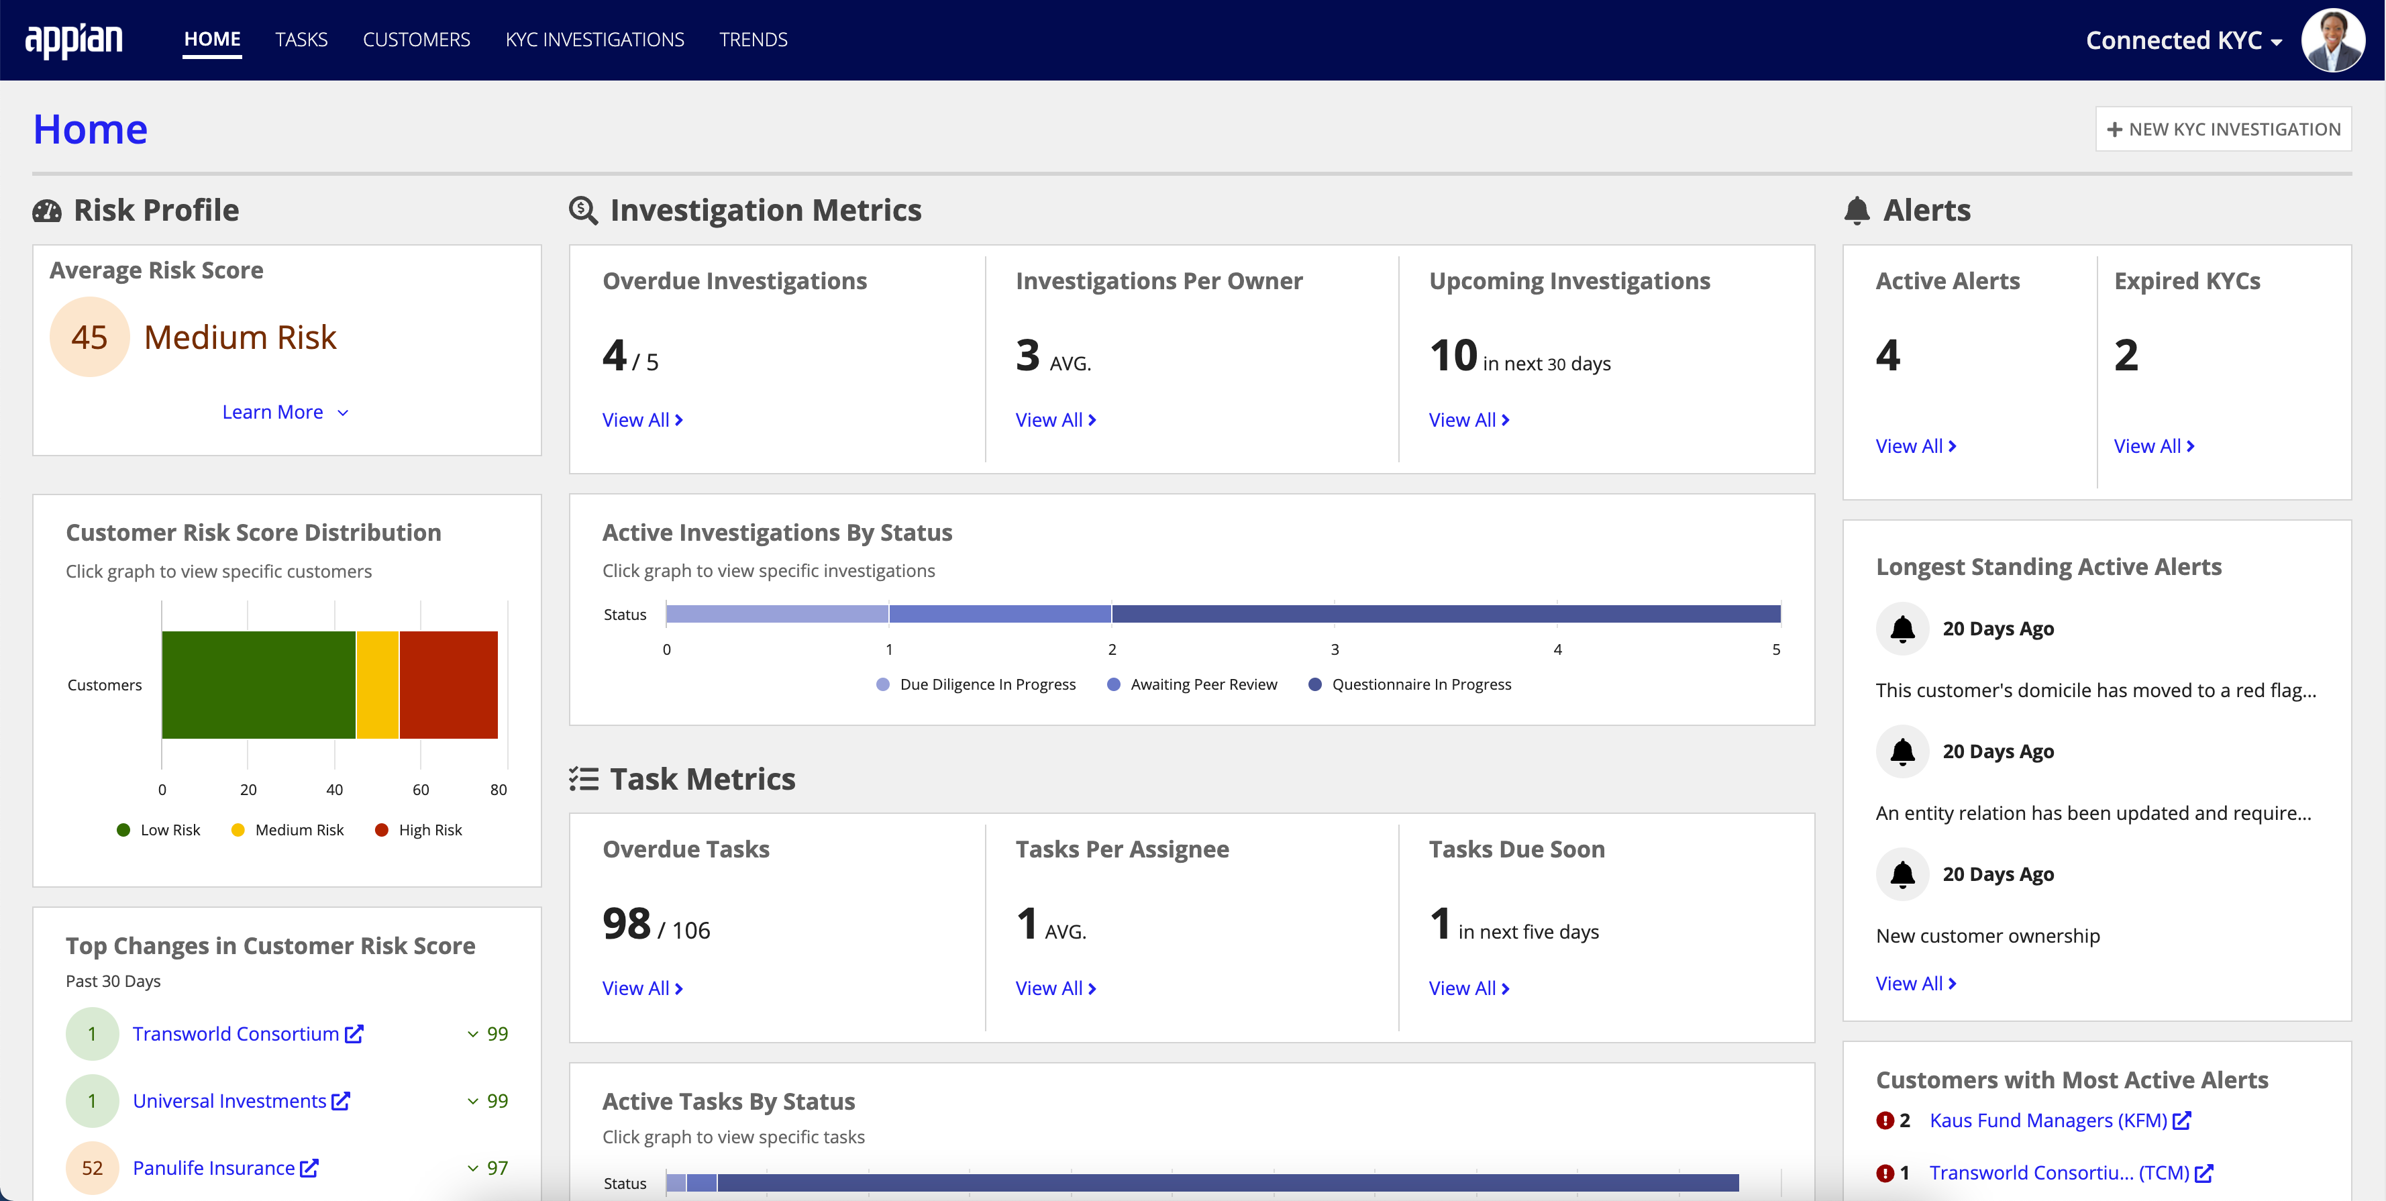Click down-arrow 99 for Transworld Consortium
Viewport: 2386px width, 1201px height.
(487, 1033)
